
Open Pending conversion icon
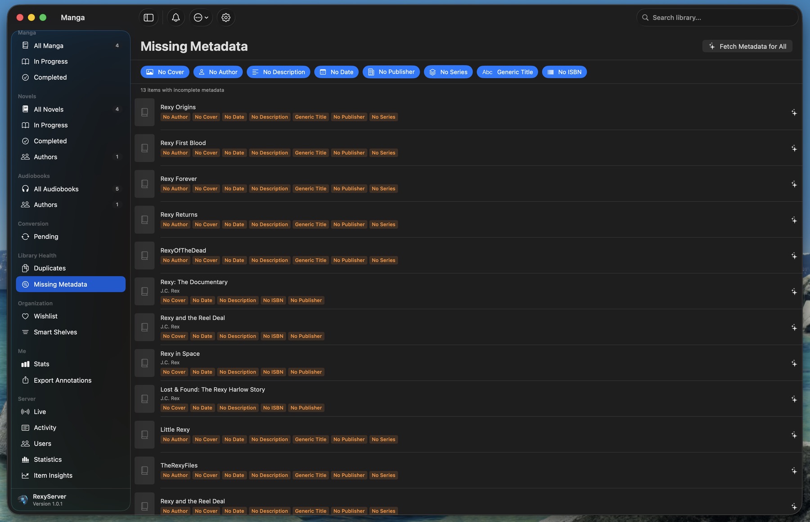pyautogui.click(x=25, y=236)
